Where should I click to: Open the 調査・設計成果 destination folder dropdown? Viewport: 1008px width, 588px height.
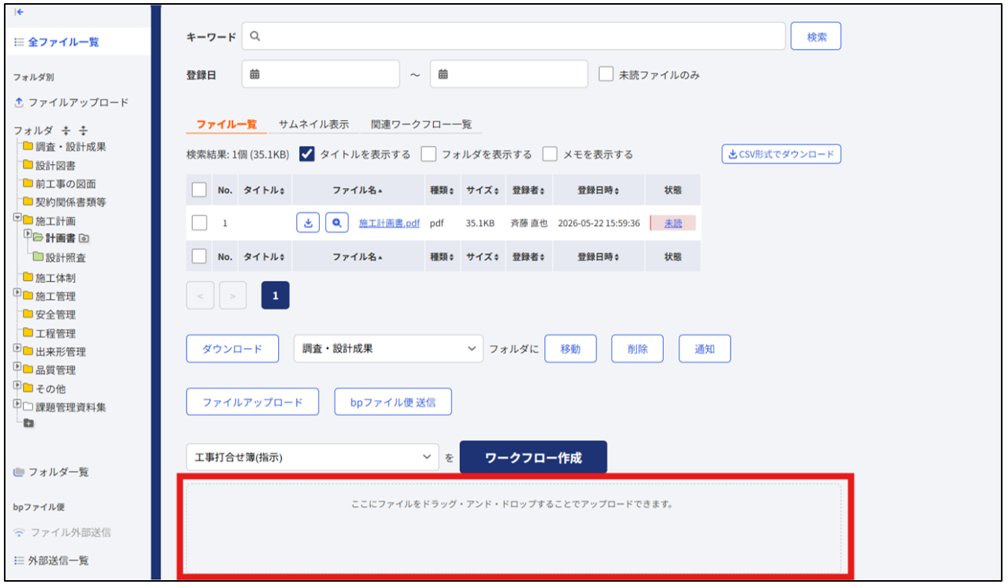[x=389, y=349]
